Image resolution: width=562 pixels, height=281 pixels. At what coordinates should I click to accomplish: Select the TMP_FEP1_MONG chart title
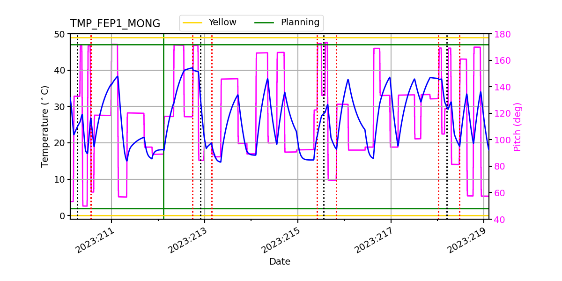click(x=115, y=22)
